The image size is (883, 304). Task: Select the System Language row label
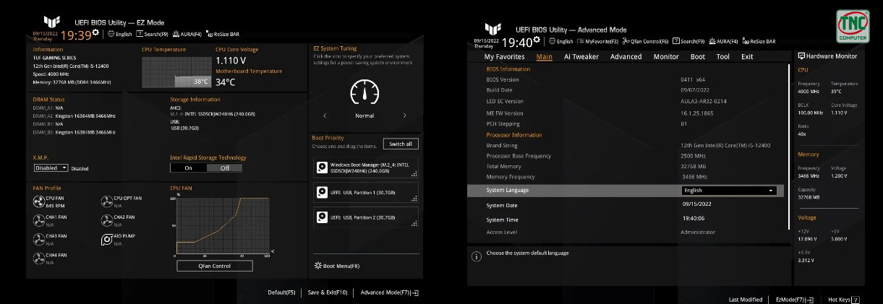(x=507, y=191)
